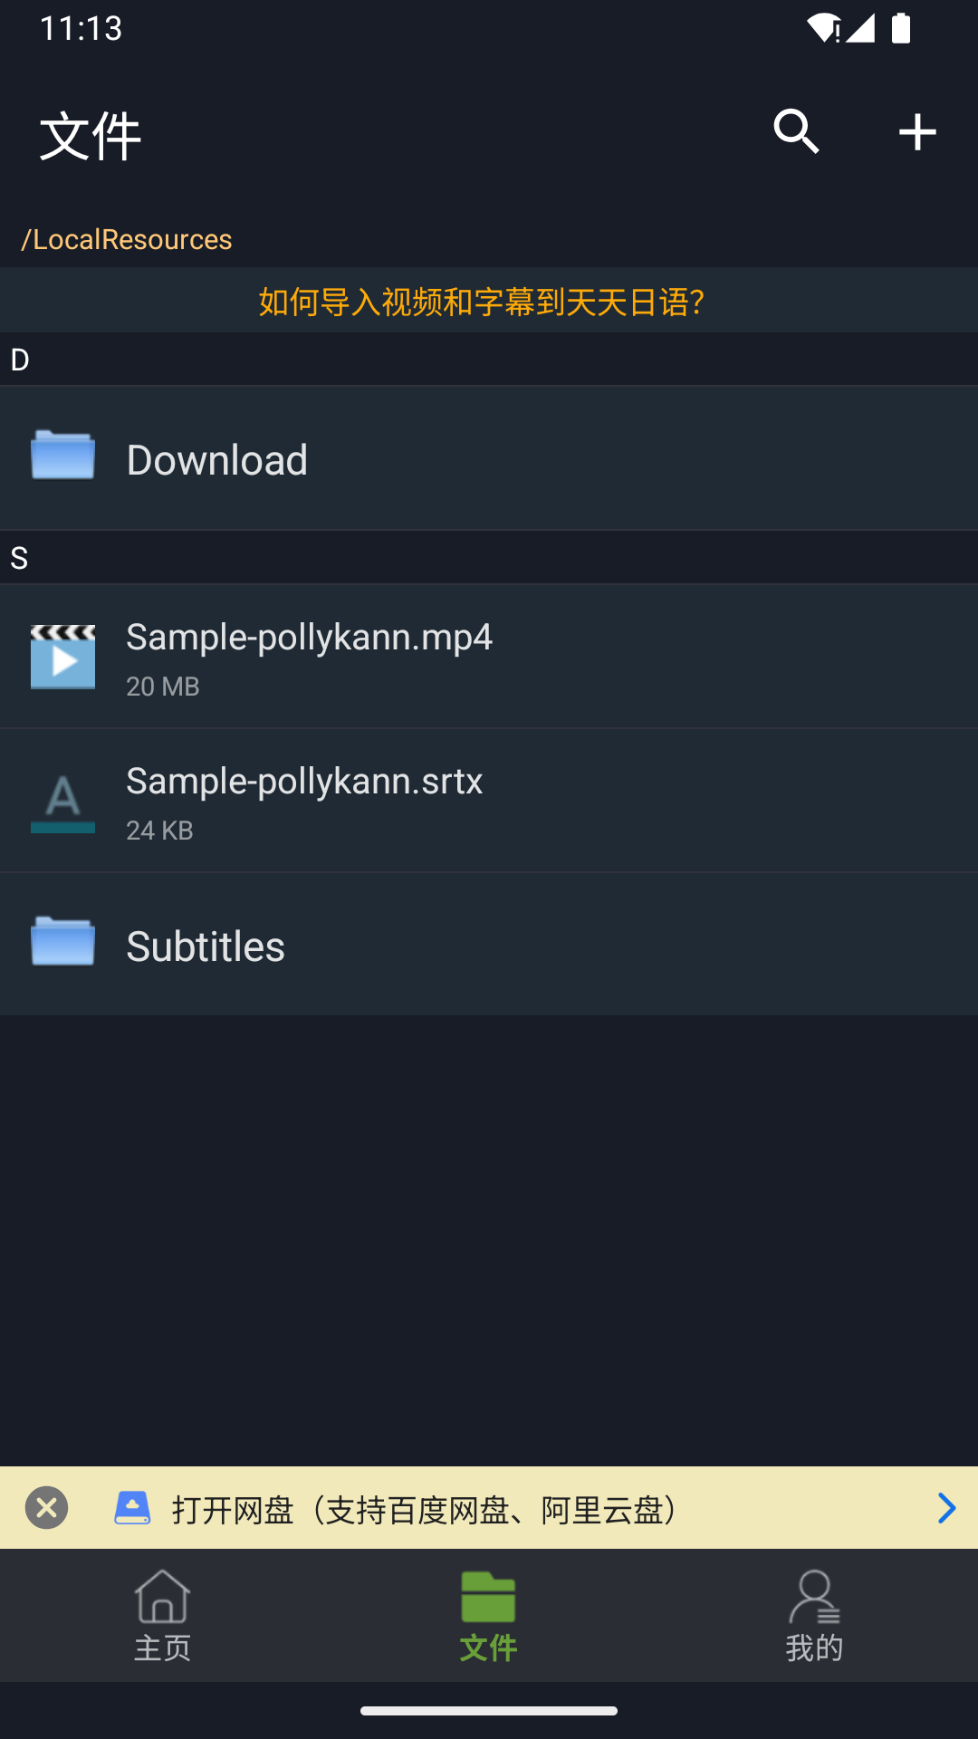Screen dimensions: 978x1739
Task: Go to the 我的 profile tab
Action: pos(814,1617)
